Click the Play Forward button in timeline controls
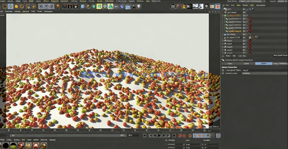The image size is (288, 149). click(160, 136)
